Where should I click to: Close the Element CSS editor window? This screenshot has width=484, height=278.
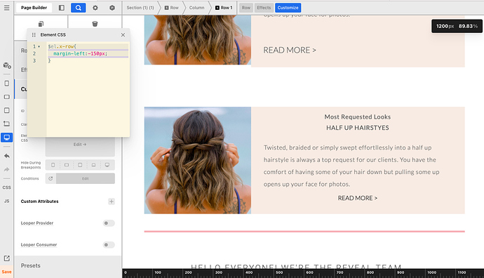coord(123,35)
